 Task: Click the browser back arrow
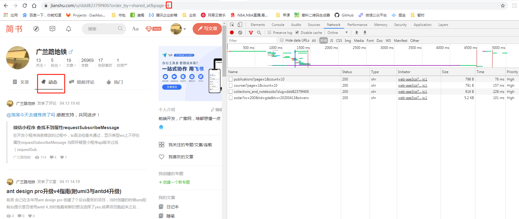[x=6, y=6]
